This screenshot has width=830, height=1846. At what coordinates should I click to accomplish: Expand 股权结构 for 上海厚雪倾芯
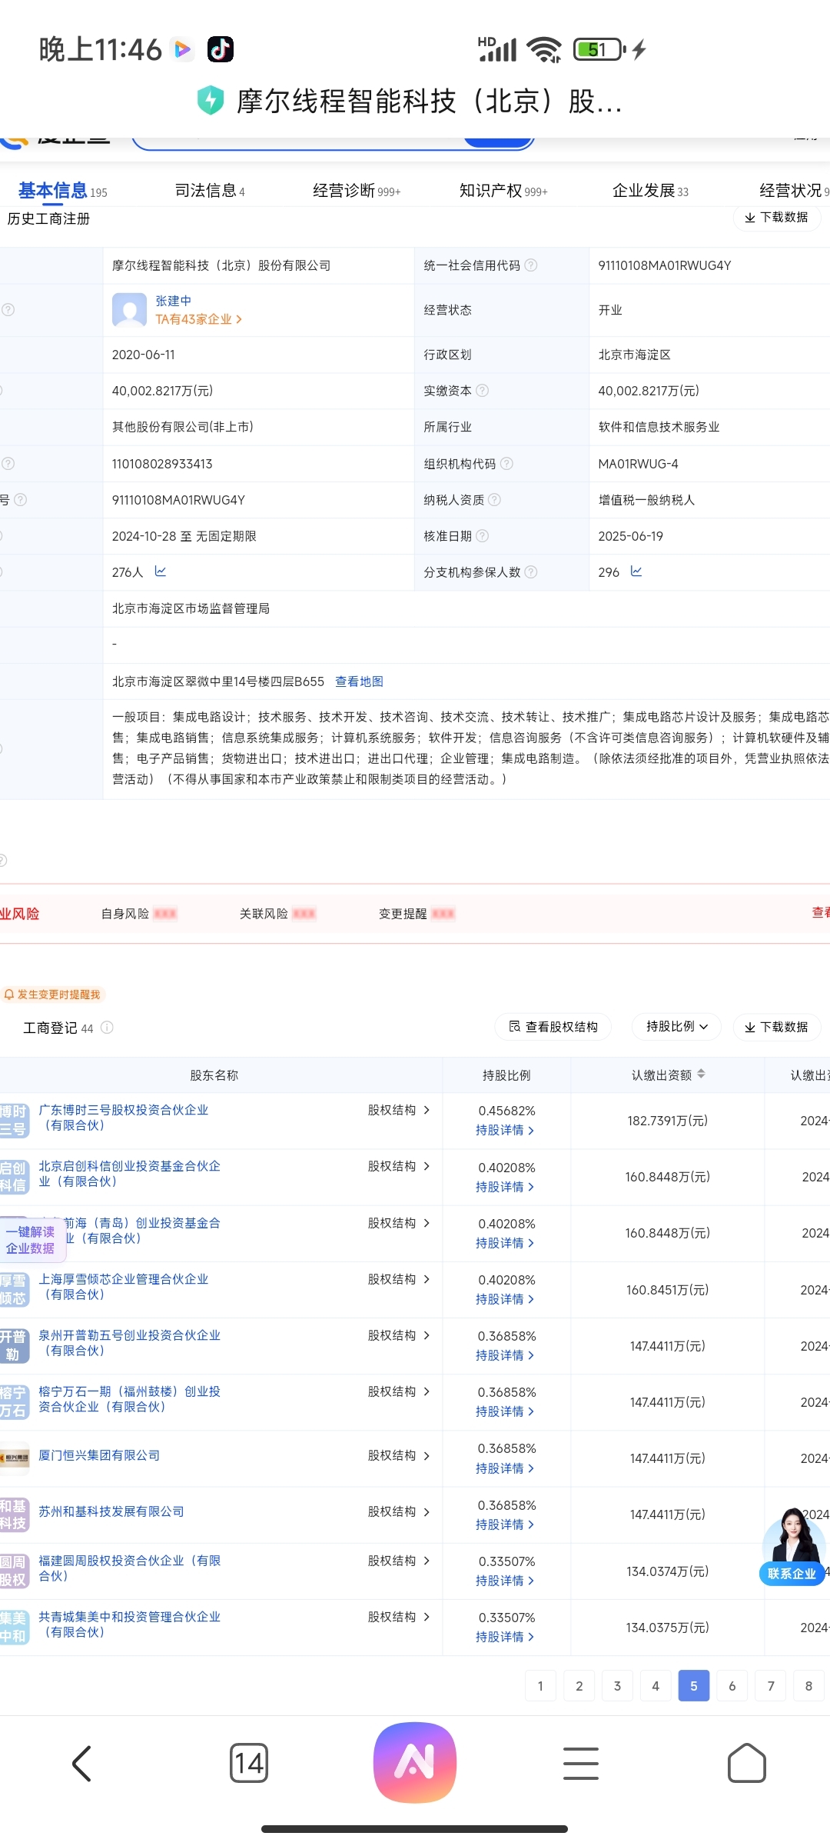coord(398,1279)
